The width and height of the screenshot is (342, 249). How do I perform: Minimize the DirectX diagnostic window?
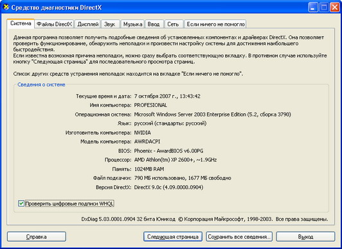[x=313, y=8]
